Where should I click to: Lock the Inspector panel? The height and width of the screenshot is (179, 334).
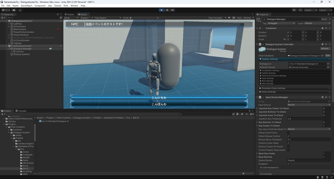point(328,14)
